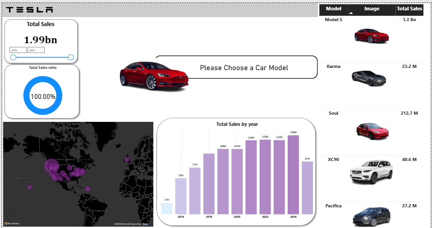The image size is (432, 228).
Task: Click the 212.7 M sales value
Action: pyautogui.click(x=409, y=113)
